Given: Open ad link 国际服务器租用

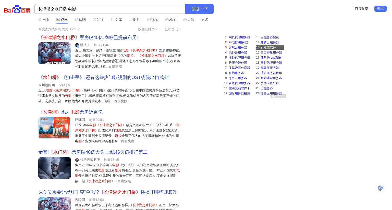Looking at the screenshot, I should pos(239,93).
